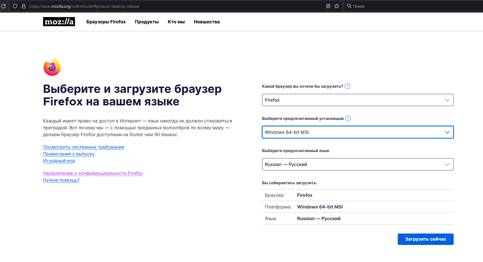Click the Нужна помощь? link
The height and width of the screenshot is (262, 483).
pyautogui.click(x=61, y=180)
